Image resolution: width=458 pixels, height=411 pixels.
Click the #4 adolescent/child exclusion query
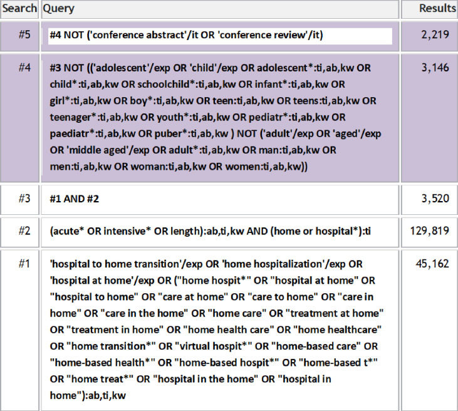tap(216, 117)
